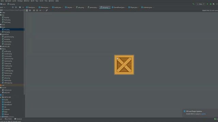Select Fon.png in the back folder
Viewport: 218px width, 122px height.
(7, 32)
